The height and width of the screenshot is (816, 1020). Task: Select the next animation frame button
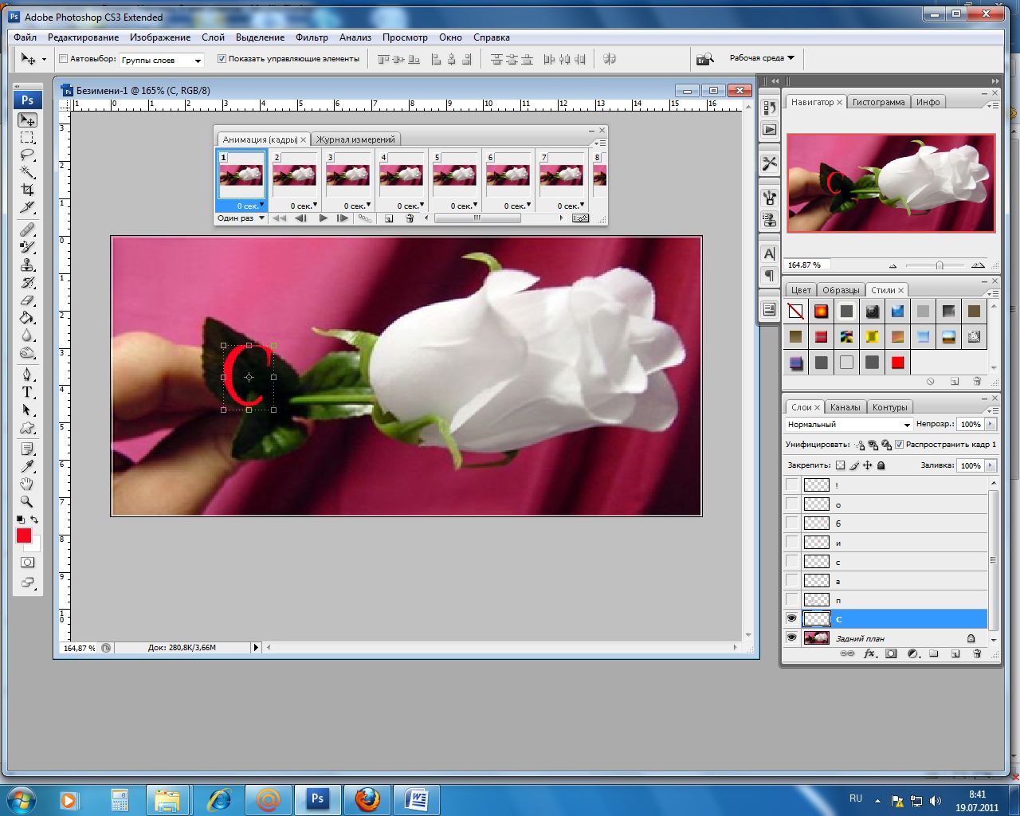tap(342, 218)
